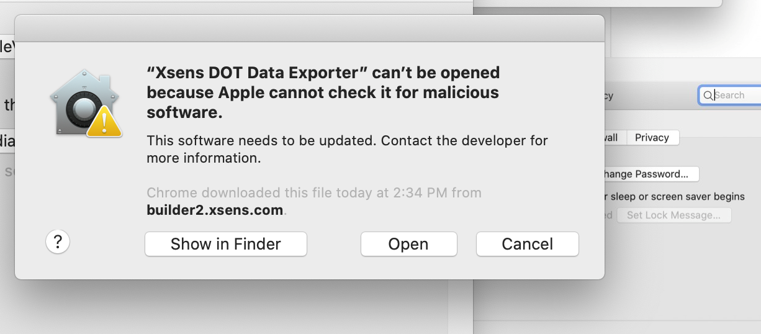
Task: Click the builder2.xsens.com source text
Action: pyautogui.click(x=215, y=210)
